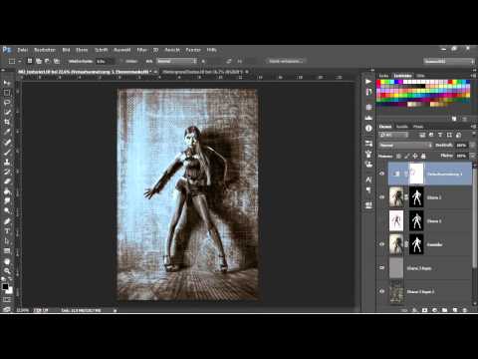
Task: Open layer styles fx icon
Action: click(x=414, y=310)
